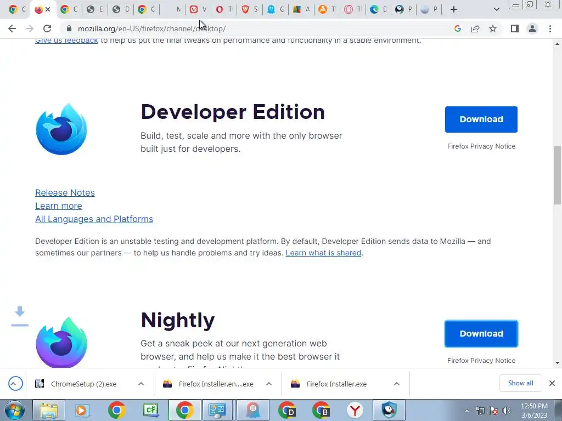Open Firefox Installer.en....exe download
Viewport: 562px width, 421px height.
[209, 384]
